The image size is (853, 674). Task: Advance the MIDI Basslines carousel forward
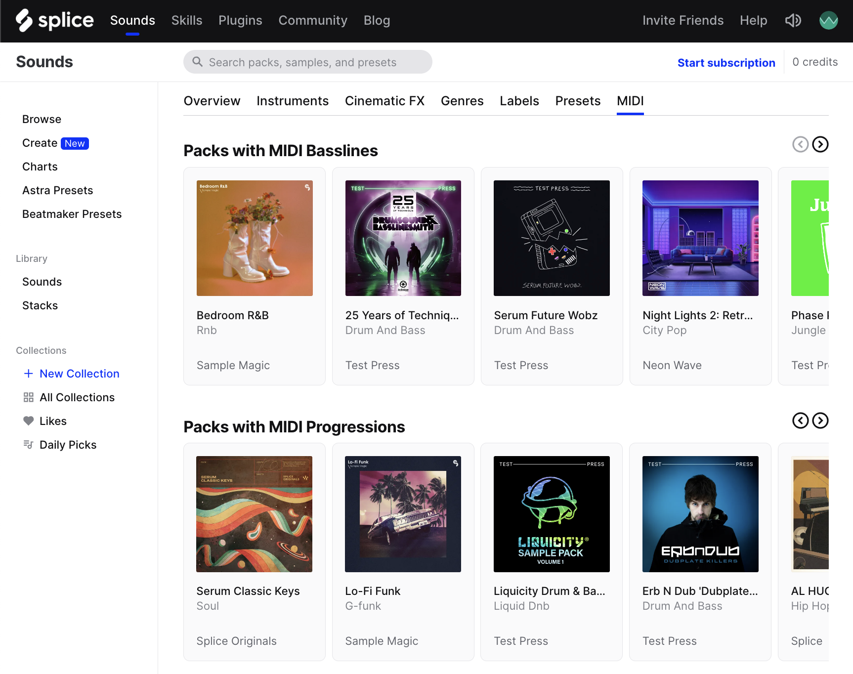820,144
